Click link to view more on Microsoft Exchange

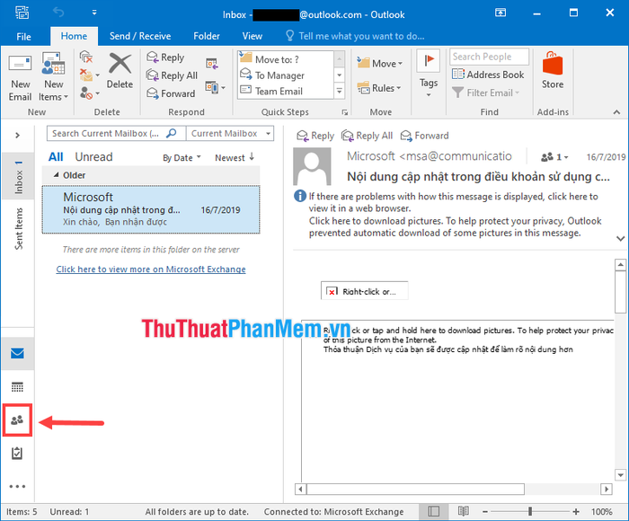(151, 269)
